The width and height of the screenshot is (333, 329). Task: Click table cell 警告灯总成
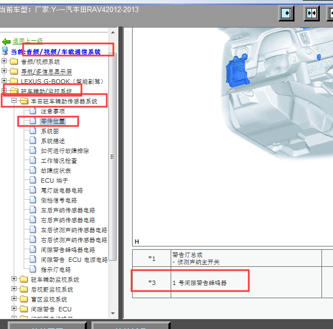click(246, 258)
